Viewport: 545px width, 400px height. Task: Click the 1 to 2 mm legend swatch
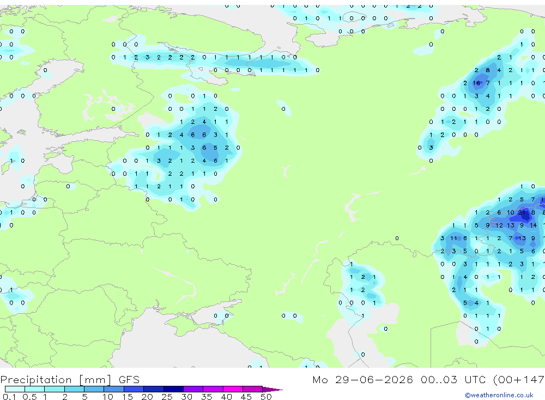click(x=54, y=389)
